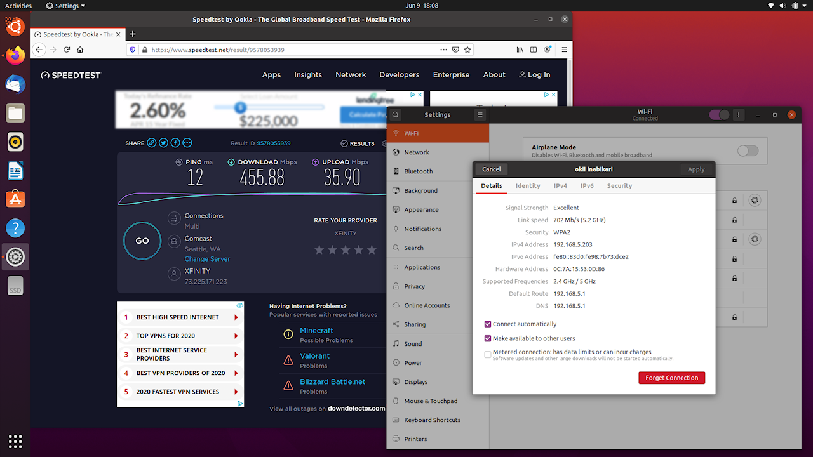Reload the Speedtest page
The height and width of the screenshot is (457, 813).
[x=67, y=50]
